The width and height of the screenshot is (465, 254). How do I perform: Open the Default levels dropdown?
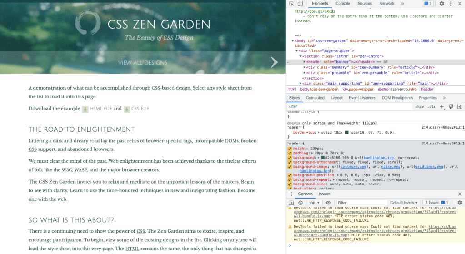click(x=404, y=203)
